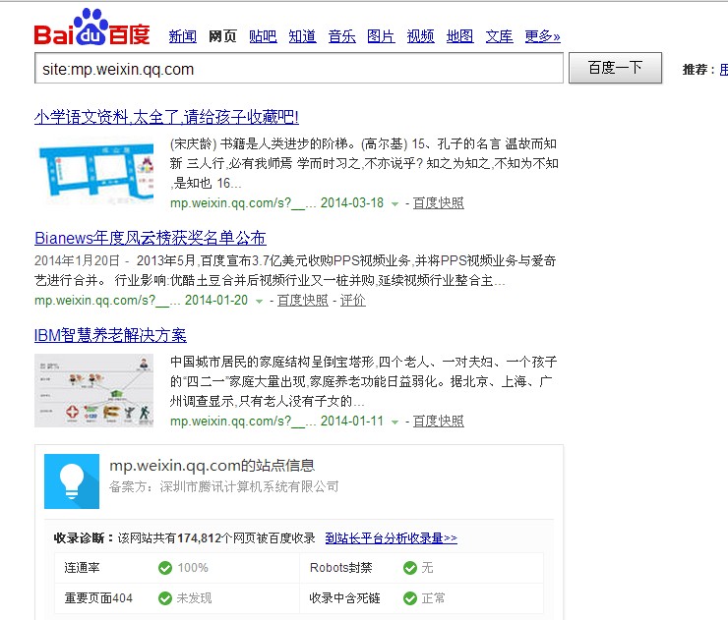Open the 地图 tab
Image resolution: width=728 pixels, height=620 pixels.
tap(459, 36)
